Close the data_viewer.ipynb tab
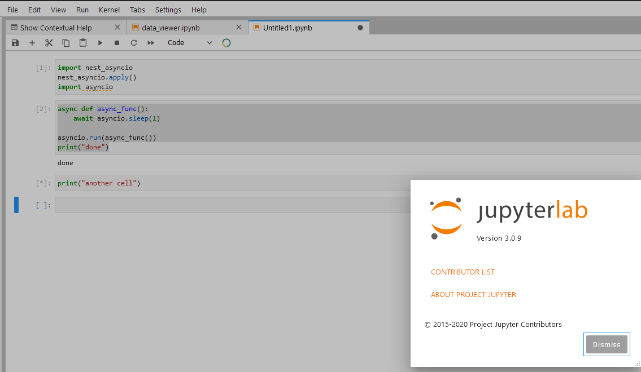The image size is (641, 372). point(239,27)
